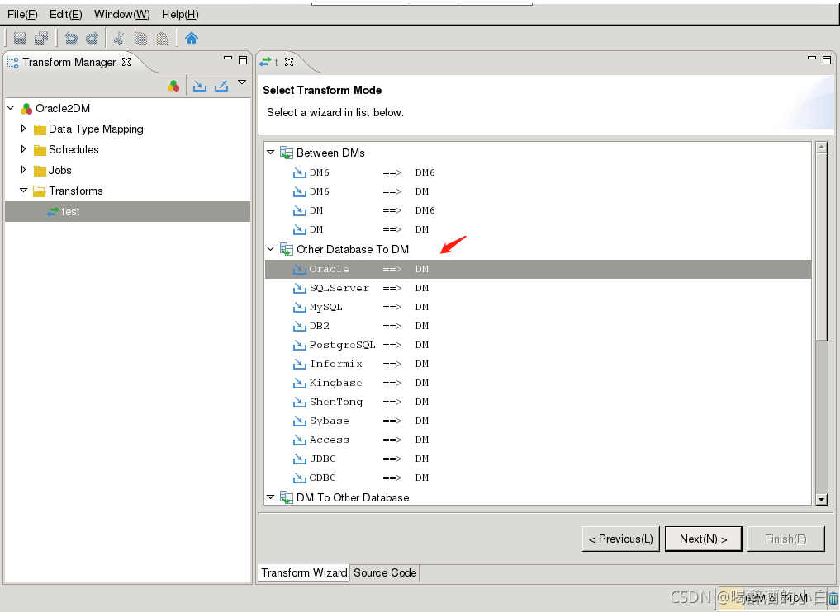Select JDBC ==> DM wizard
Viewport: 840px width, 612px height.
(538, 459)
